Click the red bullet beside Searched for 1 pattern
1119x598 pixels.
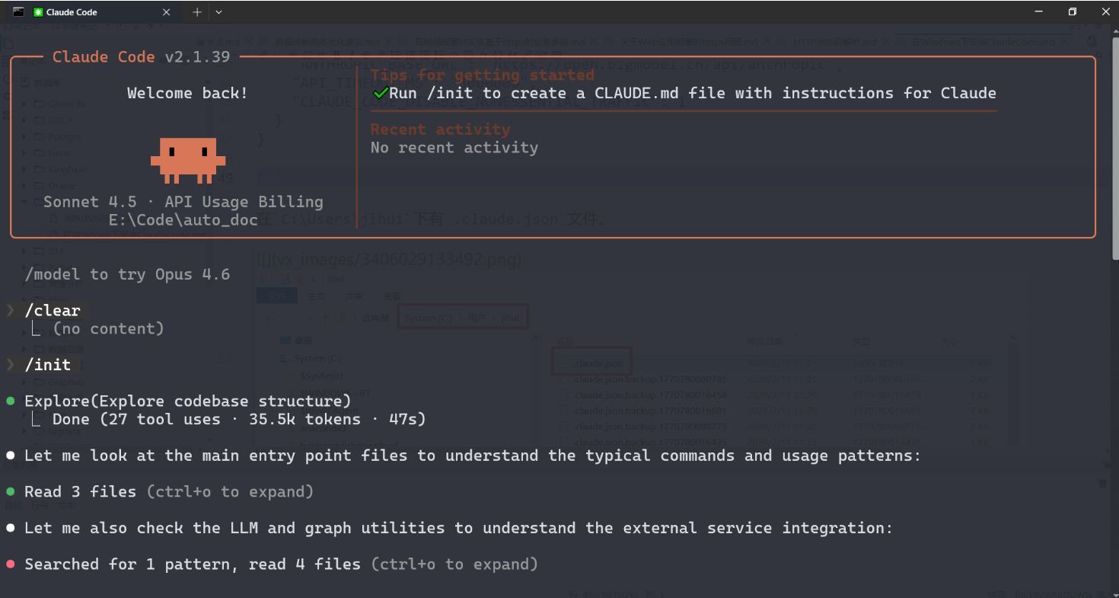pyautogui.click(x=10, y=564)
